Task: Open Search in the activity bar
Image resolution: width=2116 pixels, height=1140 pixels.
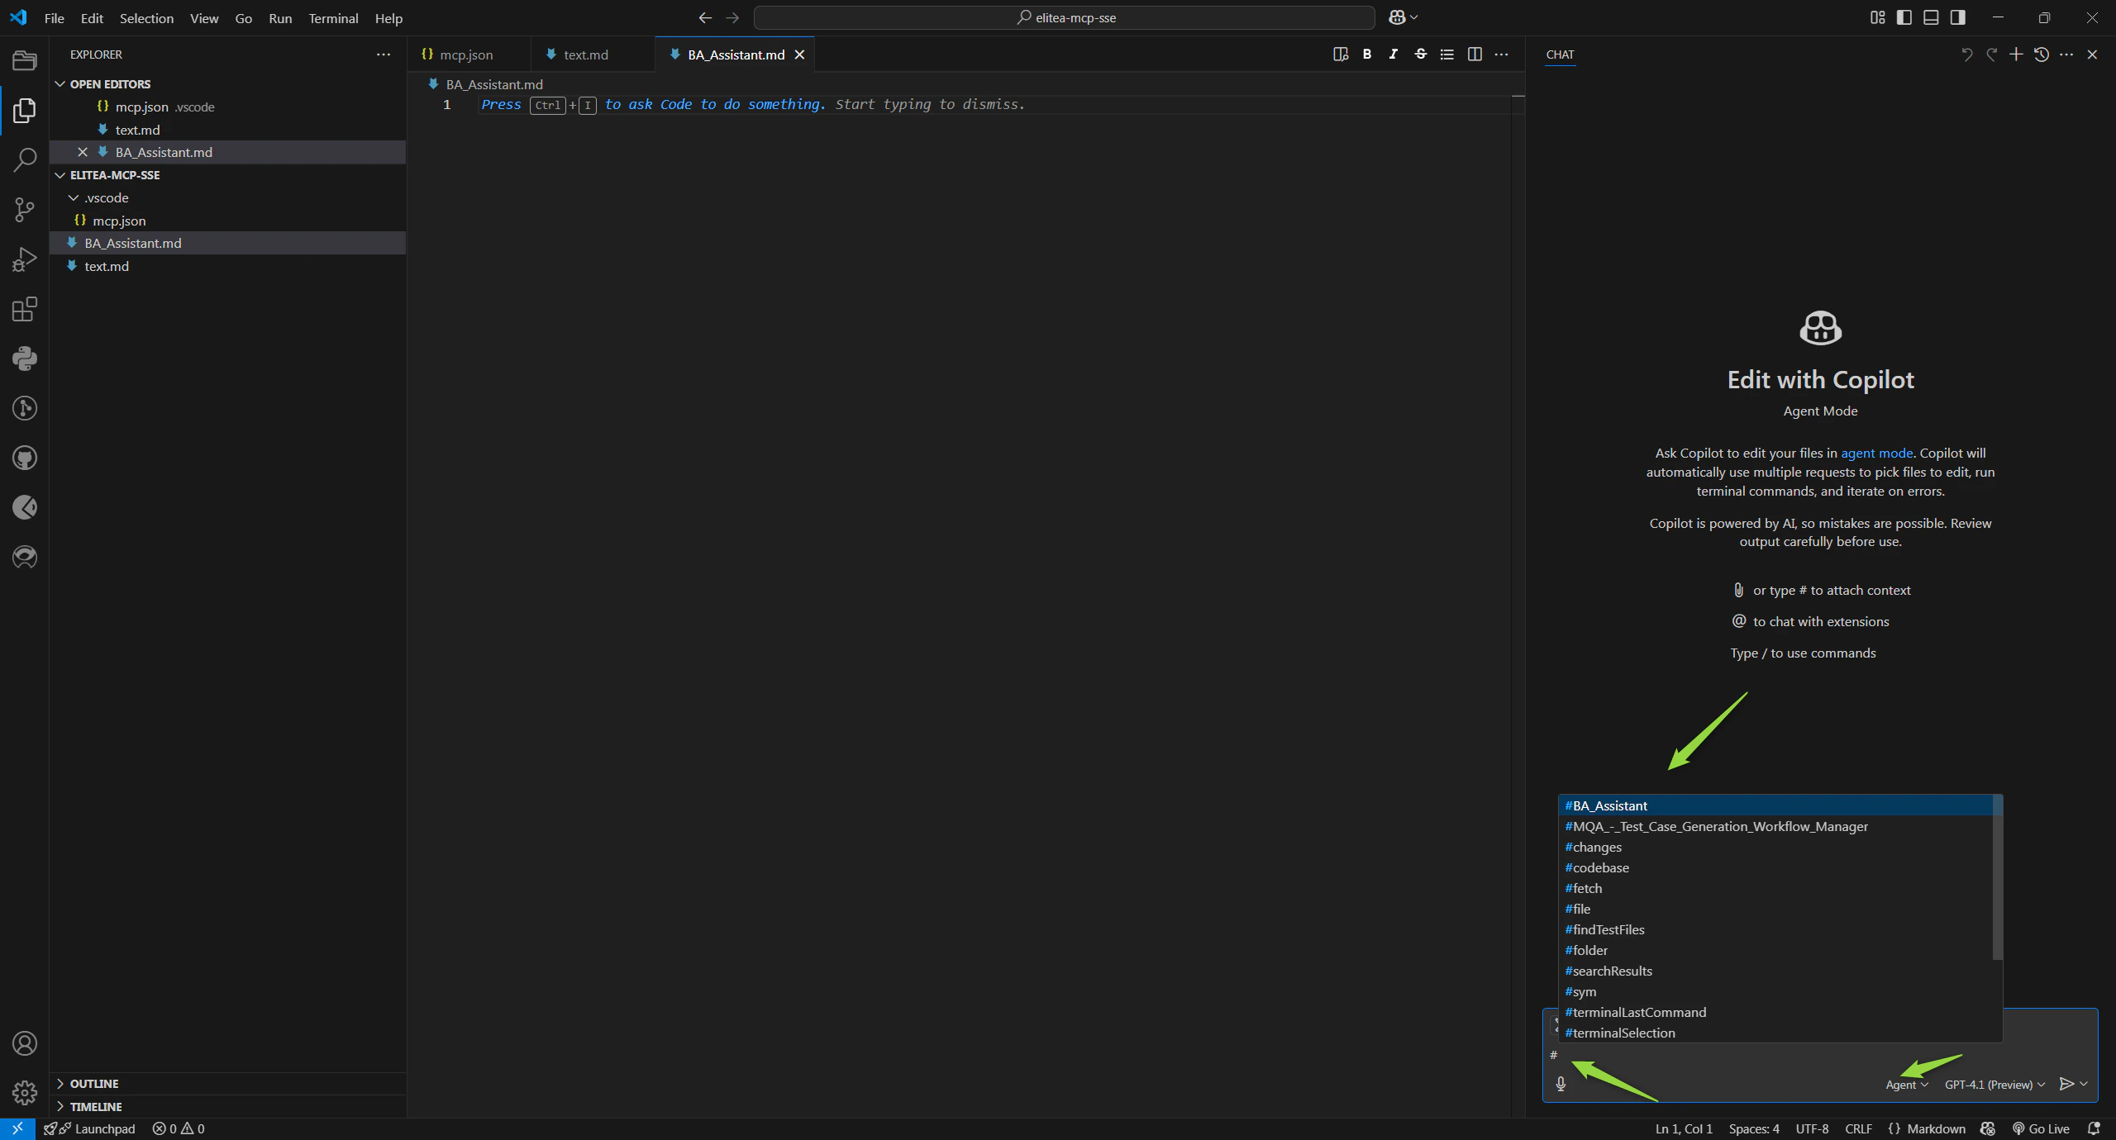Action: coord(24,159)
